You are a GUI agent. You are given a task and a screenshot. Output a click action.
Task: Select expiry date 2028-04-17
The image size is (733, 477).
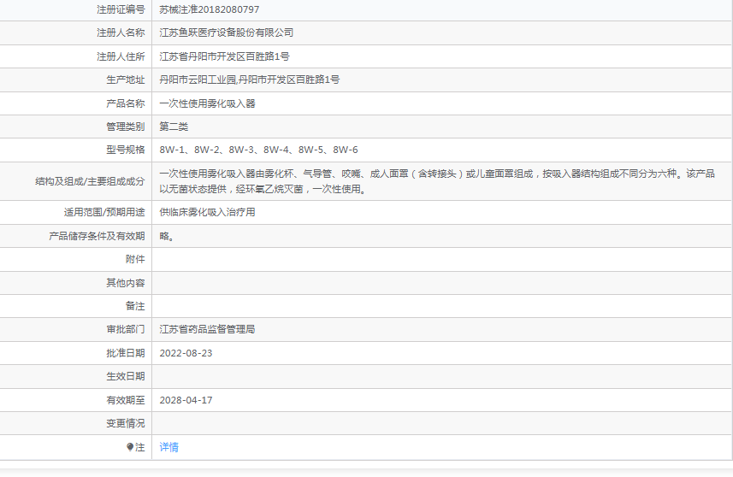[x=186, y=400]
